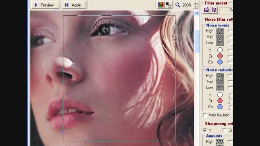Click the save filter preset icon
Image resolution: width=260 pixels, height=146 pixels.
point(214,10)
